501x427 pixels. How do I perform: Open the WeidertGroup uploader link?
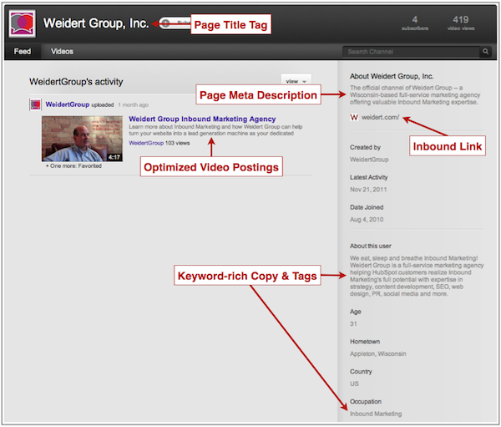[x=67, y=104]
